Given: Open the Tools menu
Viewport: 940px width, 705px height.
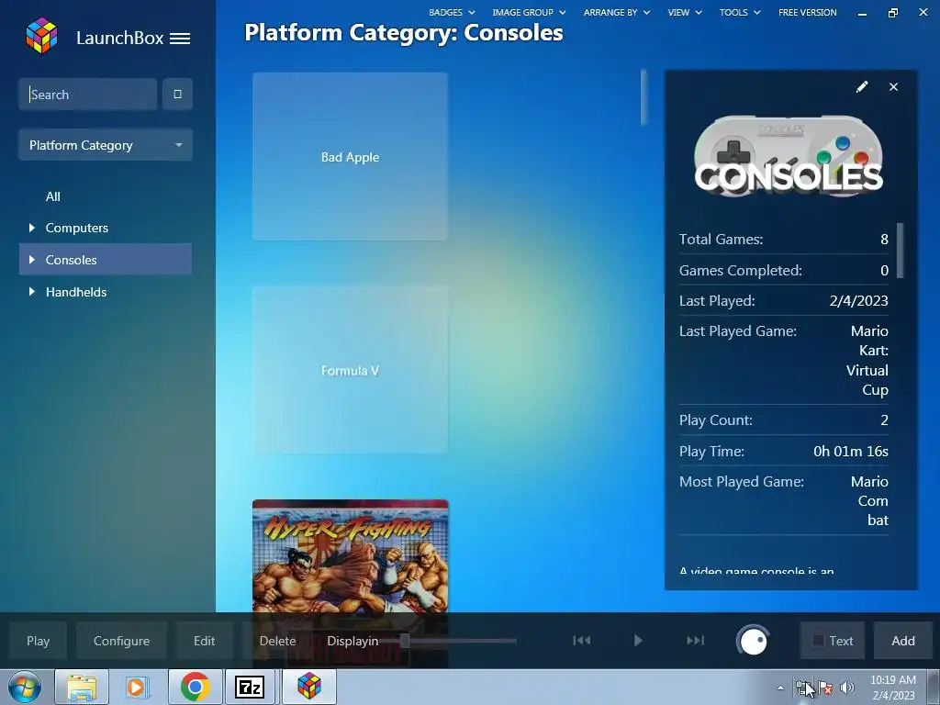Looking at the screenshot, I should pyautogui.click(x=740, y=12).
